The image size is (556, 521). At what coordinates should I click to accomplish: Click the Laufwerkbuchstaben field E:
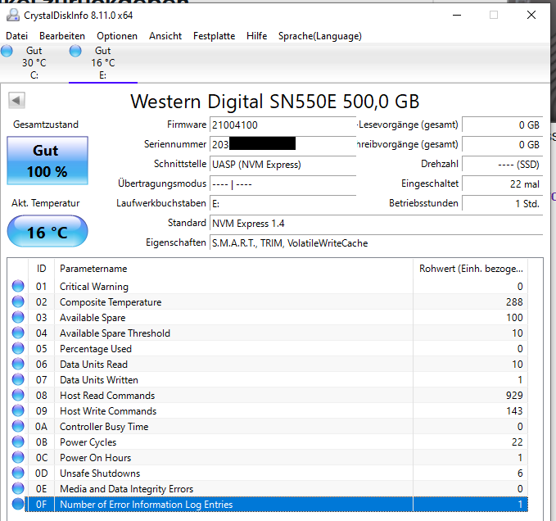tap(283, 204)
